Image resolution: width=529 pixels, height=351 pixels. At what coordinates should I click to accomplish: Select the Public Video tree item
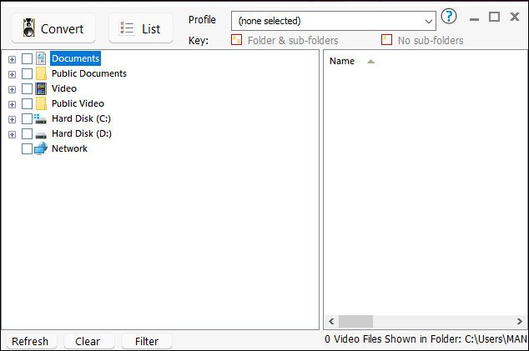pyautogui.click(x=78, y=103)
